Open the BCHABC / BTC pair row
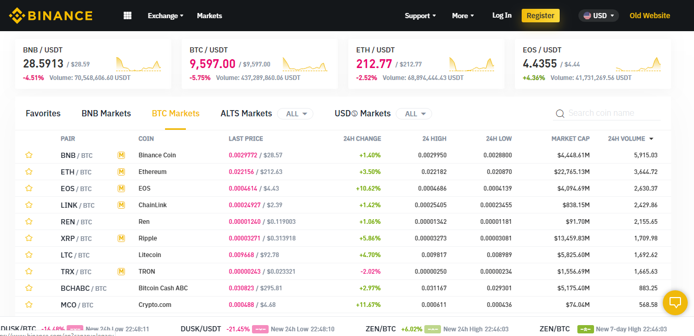Viewport: 694px width, 336px height. pos(343,288)
